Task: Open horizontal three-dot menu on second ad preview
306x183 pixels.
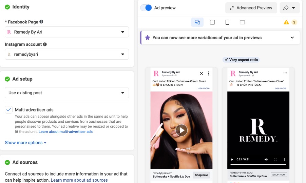Action: pos(285,73)
